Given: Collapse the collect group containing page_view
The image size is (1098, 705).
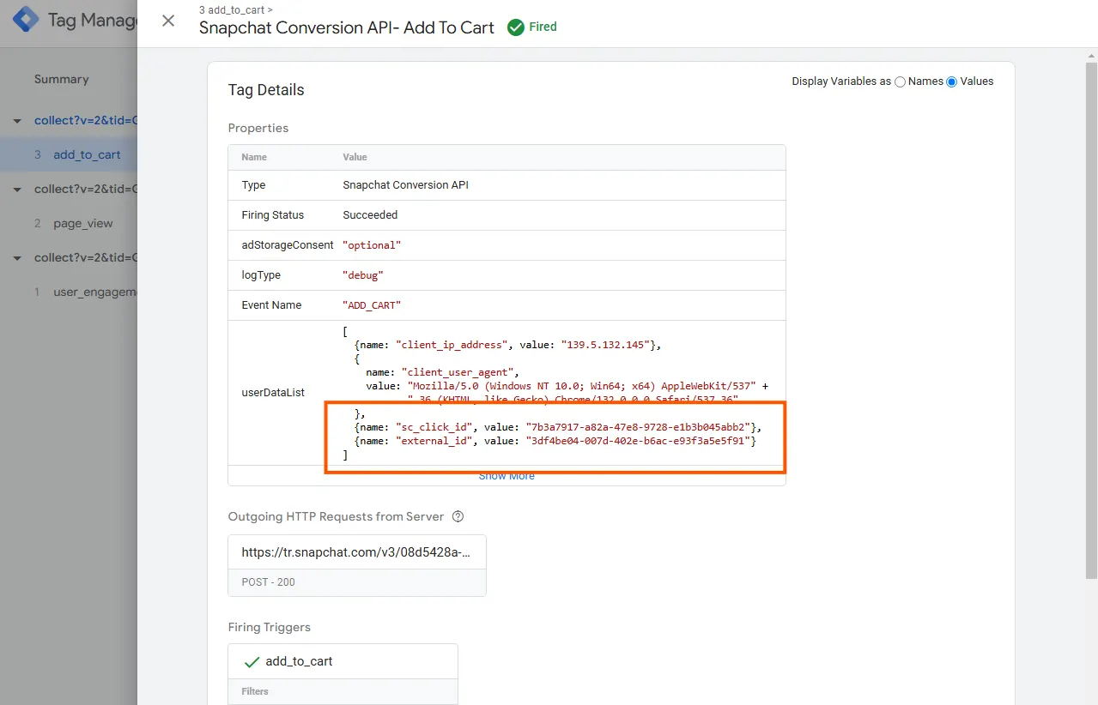Looking at the screenshot, I should 17,190.
